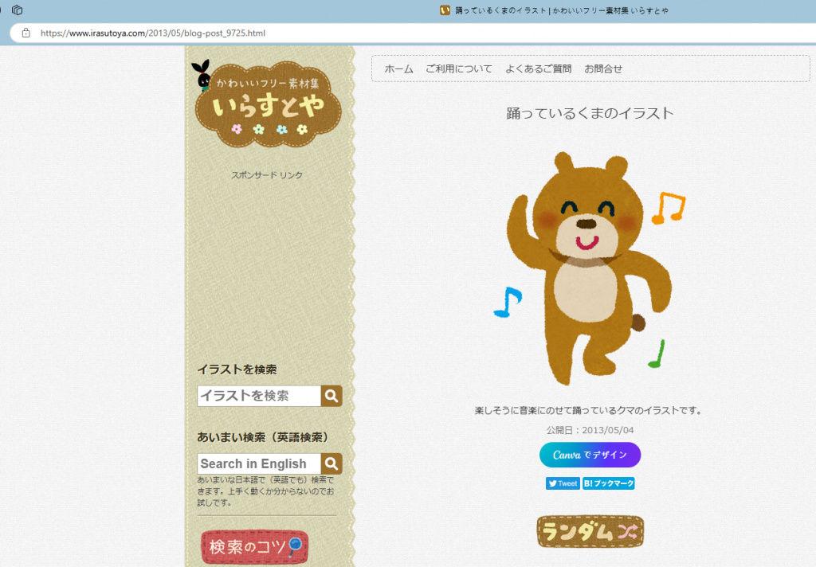
Task: Click the いらすとや tab favicon
Action: point(445,10)
